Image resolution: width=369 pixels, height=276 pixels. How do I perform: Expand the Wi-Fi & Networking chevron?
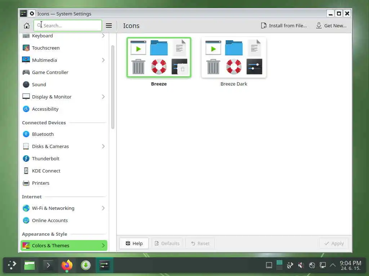(103, 208)
